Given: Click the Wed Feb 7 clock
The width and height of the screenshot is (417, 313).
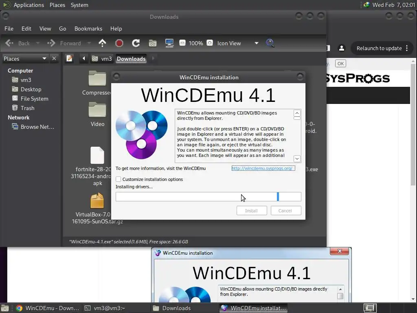Looking at the screenshot, I should (x=394, y=5).
